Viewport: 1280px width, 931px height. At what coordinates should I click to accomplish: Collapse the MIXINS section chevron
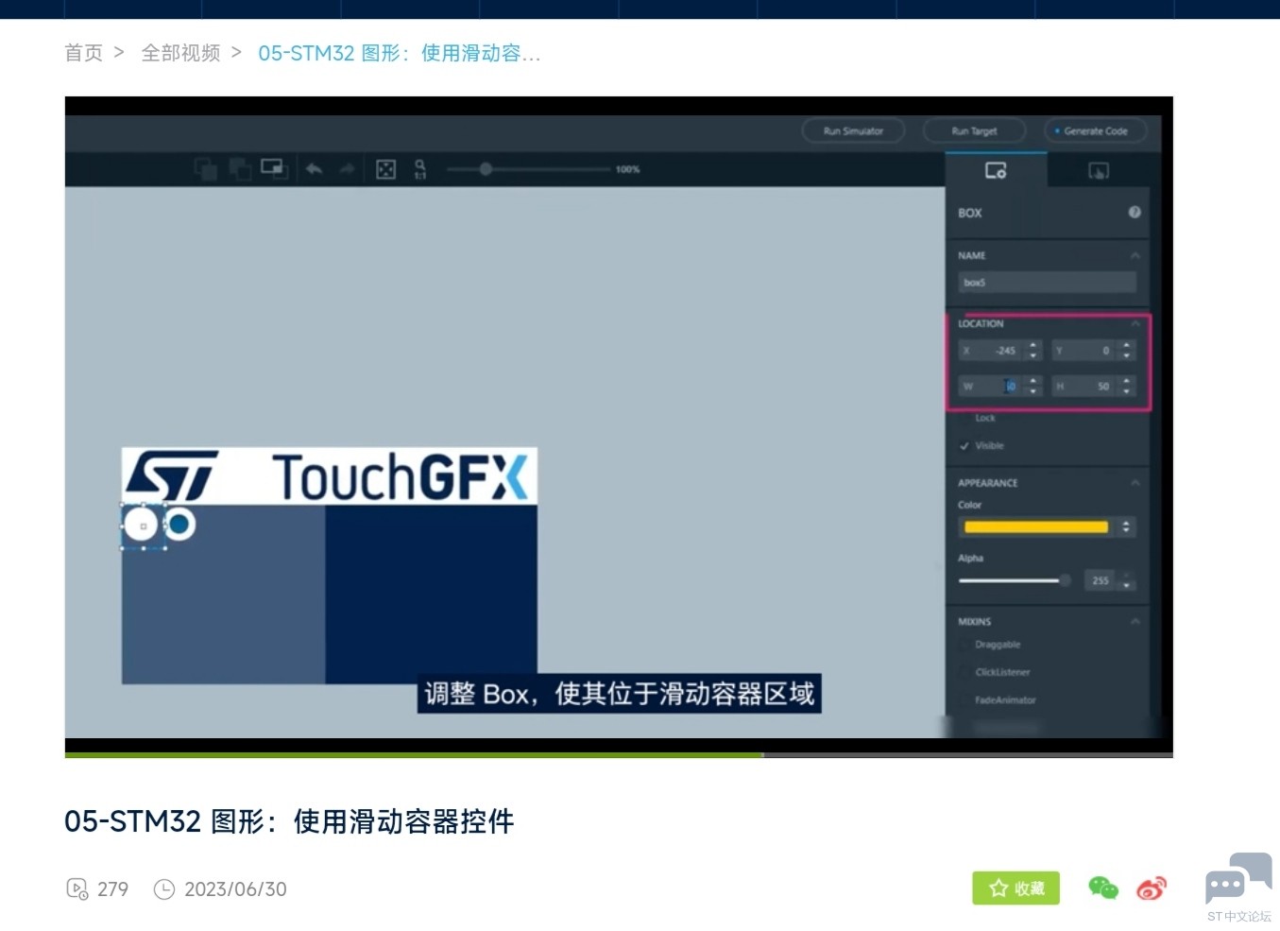pyautogui.click(x=1135, y=622)
